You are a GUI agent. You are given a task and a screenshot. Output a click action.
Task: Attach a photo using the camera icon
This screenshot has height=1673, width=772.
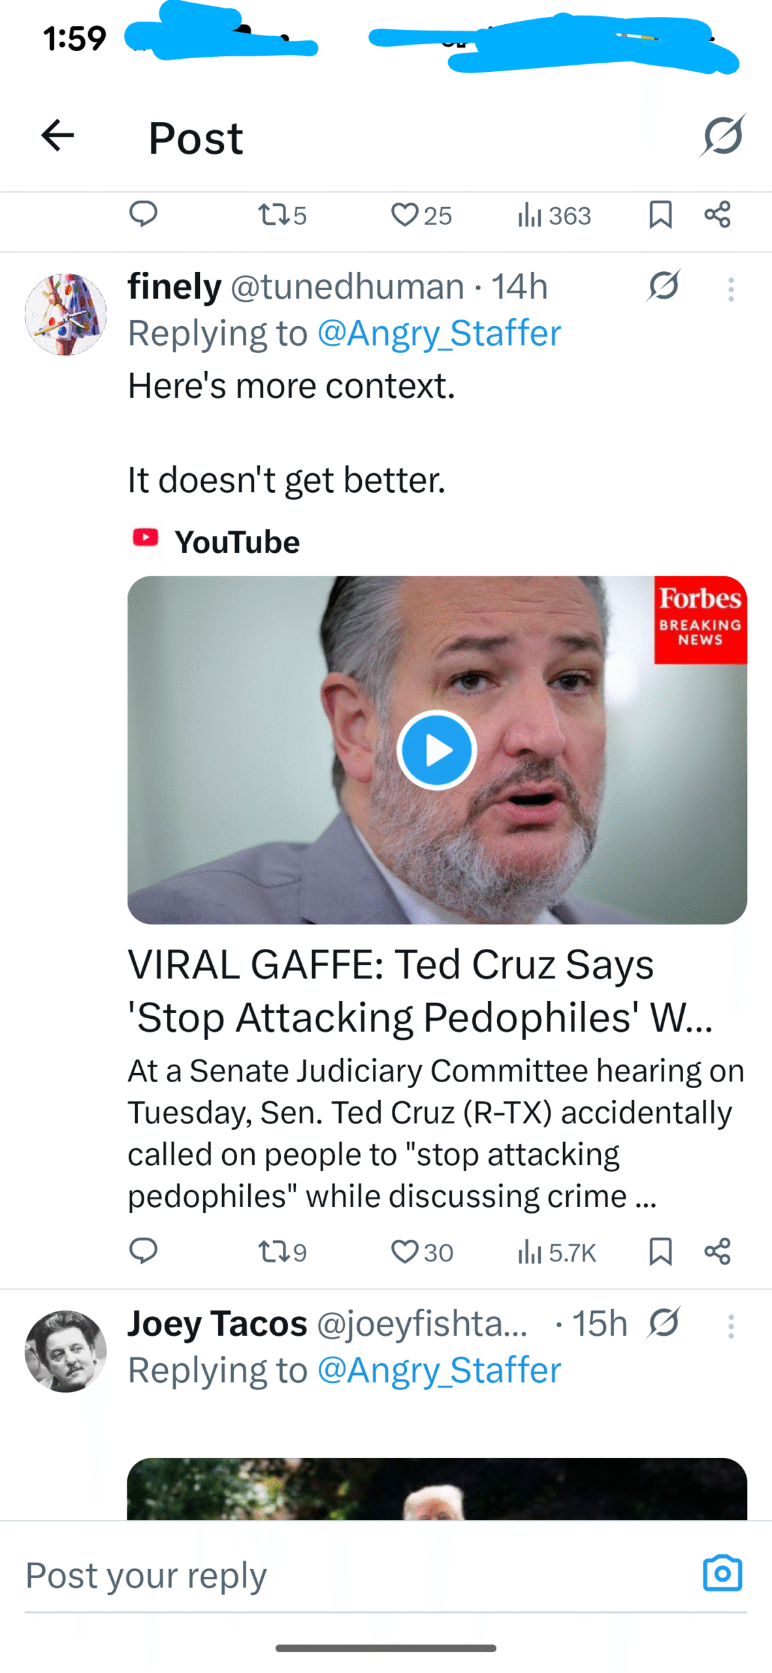tap(722, 1574)
